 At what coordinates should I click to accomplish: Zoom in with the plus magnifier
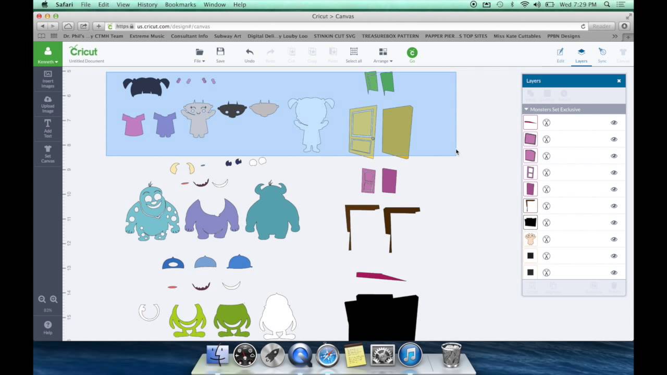pos(54,299)
